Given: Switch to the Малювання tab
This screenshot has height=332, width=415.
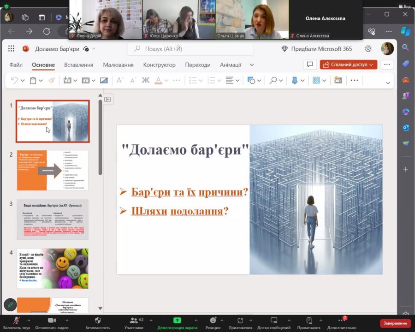Looking at the screenshot, I should (x=119, y=65).
